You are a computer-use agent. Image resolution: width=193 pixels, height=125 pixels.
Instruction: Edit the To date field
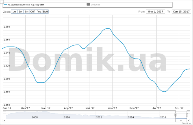tap(181, 12)
